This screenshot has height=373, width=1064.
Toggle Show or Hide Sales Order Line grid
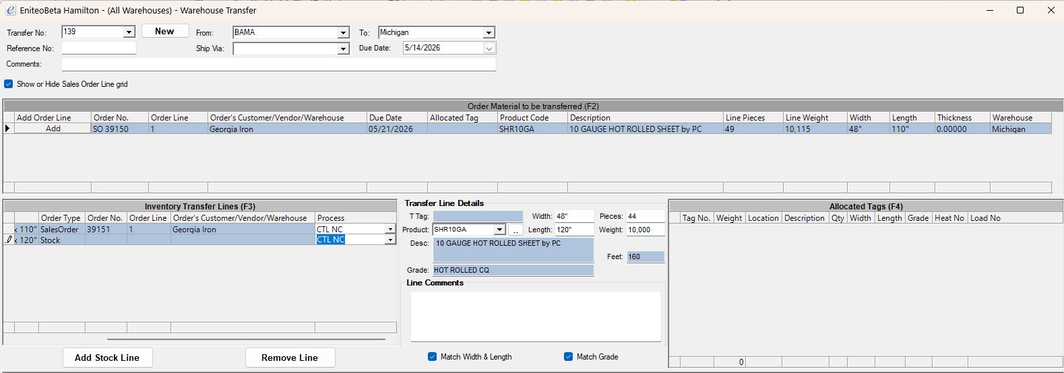point(9,84)
